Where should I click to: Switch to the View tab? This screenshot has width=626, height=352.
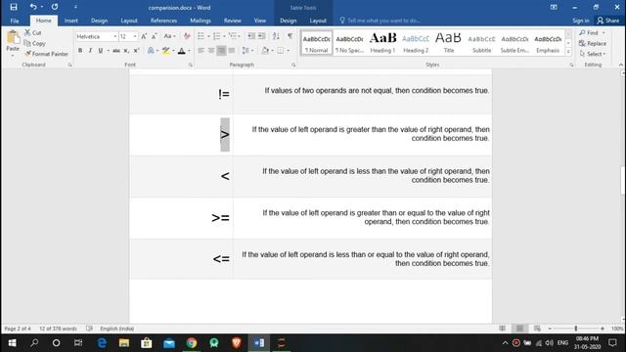[260, 21]
